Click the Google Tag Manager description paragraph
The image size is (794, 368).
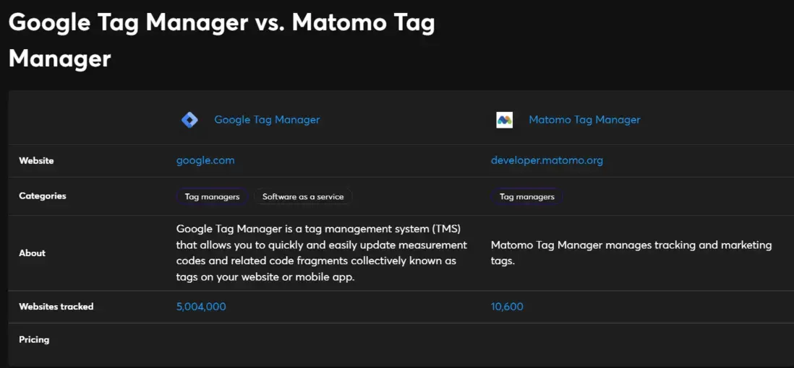coord(322,253)
